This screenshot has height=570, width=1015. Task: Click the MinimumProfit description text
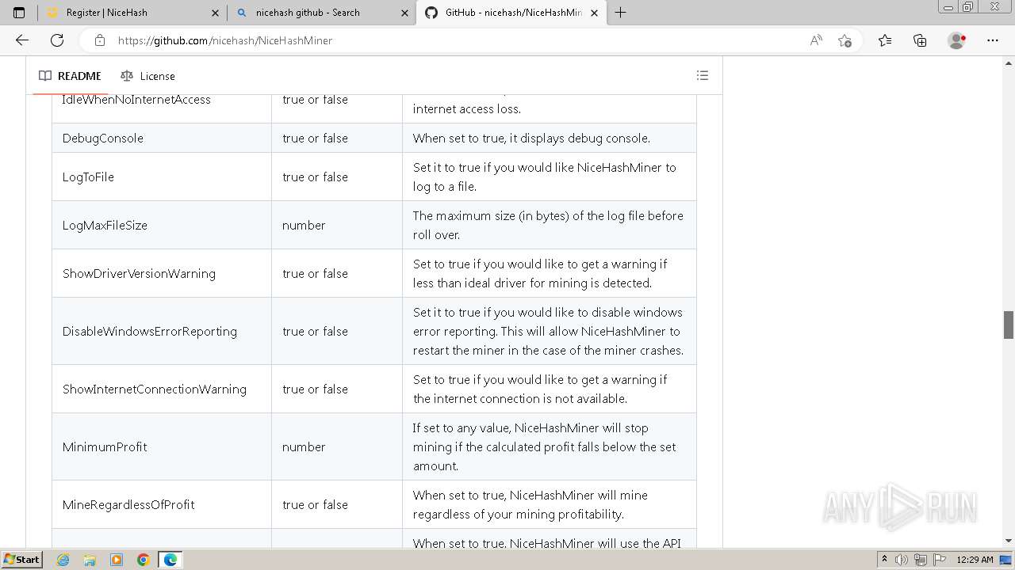coord(544,446)
